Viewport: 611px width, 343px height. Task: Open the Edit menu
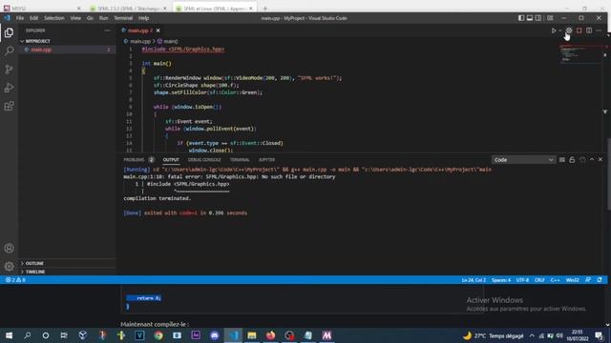pos(34,18)
